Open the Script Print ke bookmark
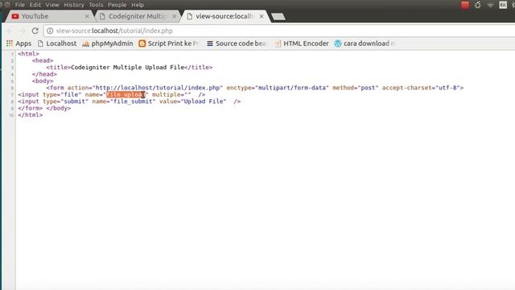The image size is (515, 290). pyautogui.click(x=169, y=43)
